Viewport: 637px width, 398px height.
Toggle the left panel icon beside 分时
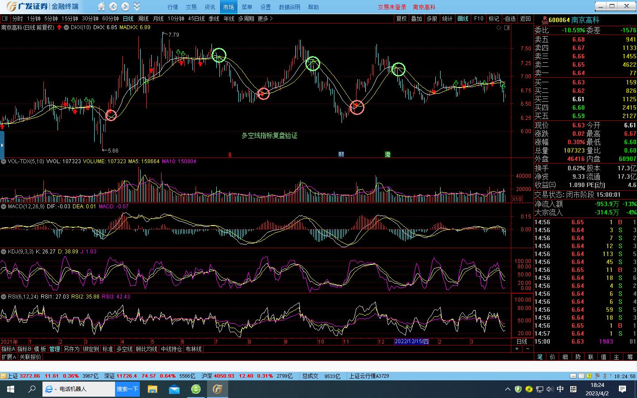[5, 19]
